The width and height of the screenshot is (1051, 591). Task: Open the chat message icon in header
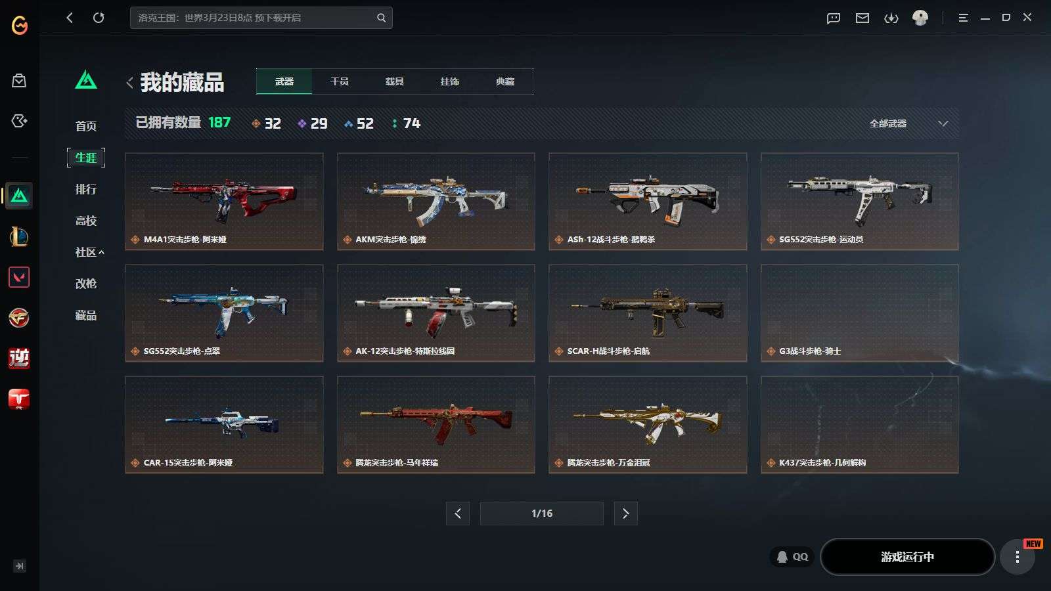tap(834, 18)
